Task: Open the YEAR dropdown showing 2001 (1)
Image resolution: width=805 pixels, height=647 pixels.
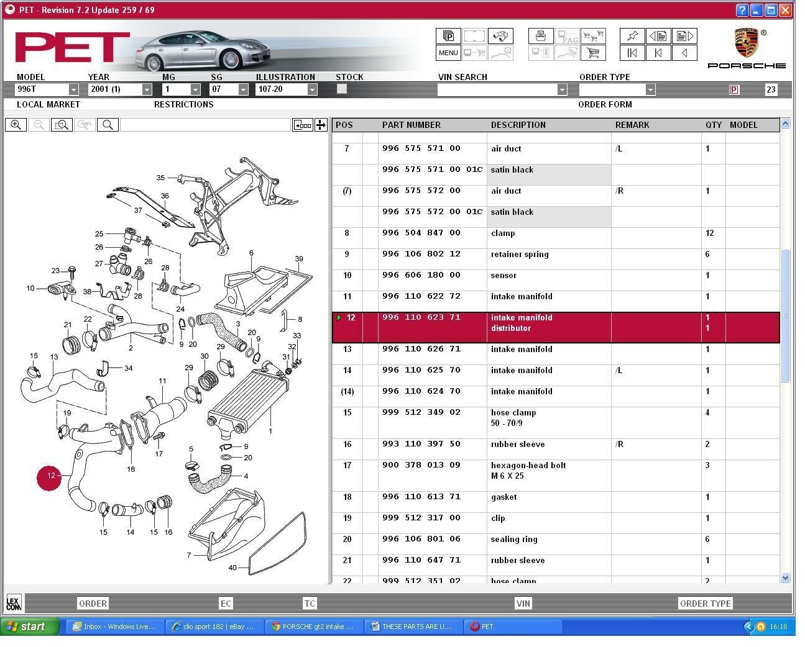Action: (147, 89)
